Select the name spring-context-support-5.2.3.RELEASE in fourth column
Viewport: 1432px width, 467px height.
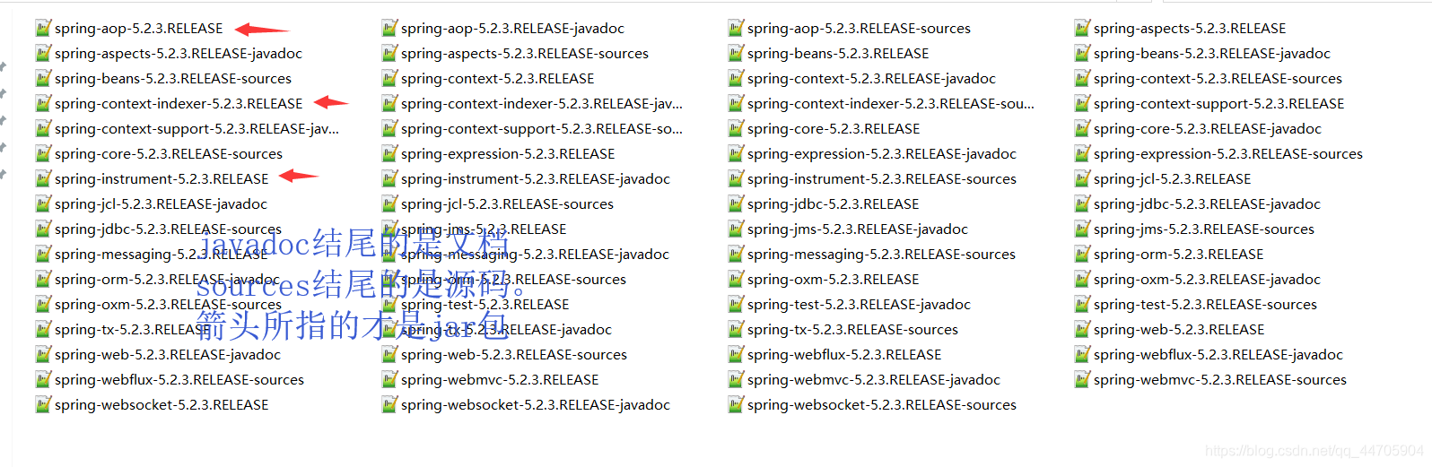coord(1218,104)
